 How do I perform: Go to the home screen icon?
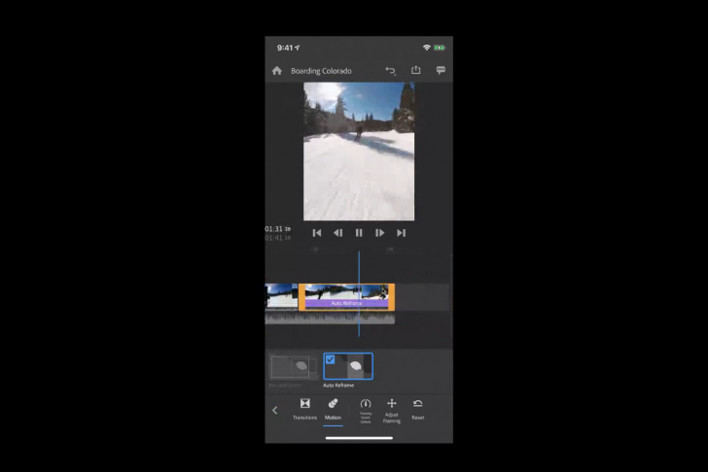pos(277,71)
